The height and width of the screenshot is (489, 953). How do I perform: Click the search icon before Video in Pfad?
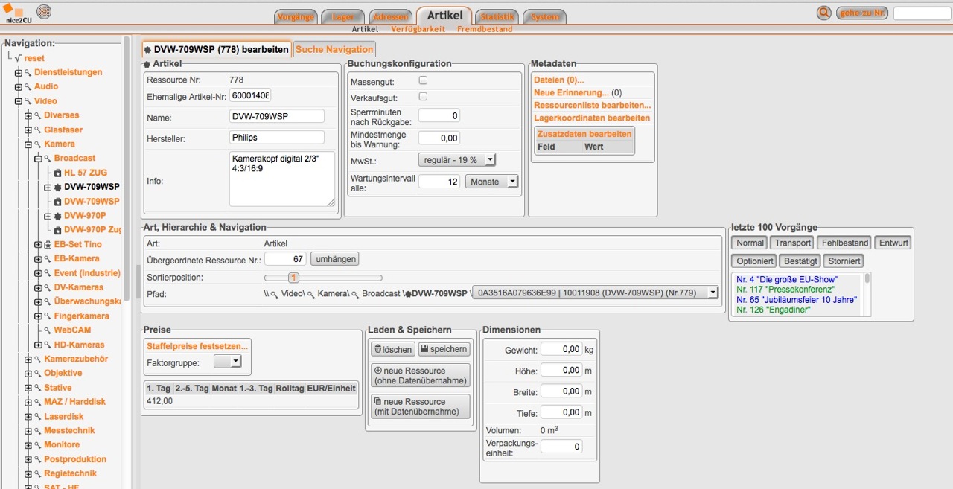[x=275, y=293]
